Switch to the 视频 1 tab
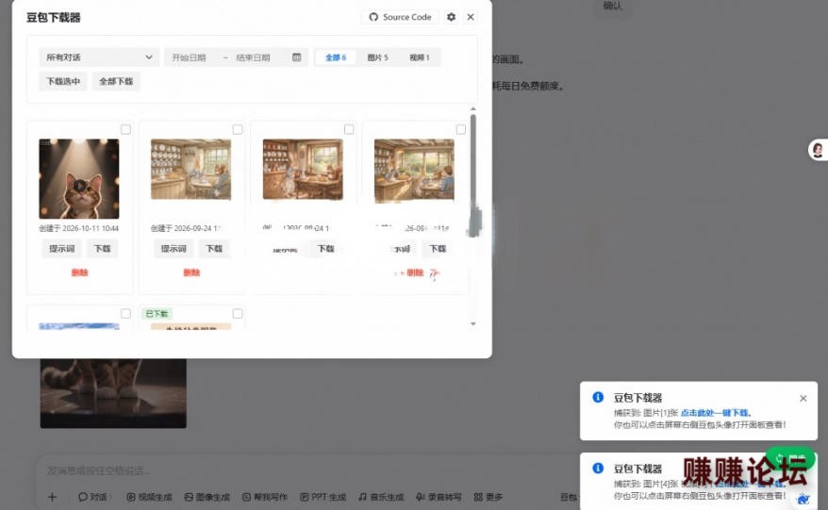This screenshot has width=828, height=510. click(420, 57)
